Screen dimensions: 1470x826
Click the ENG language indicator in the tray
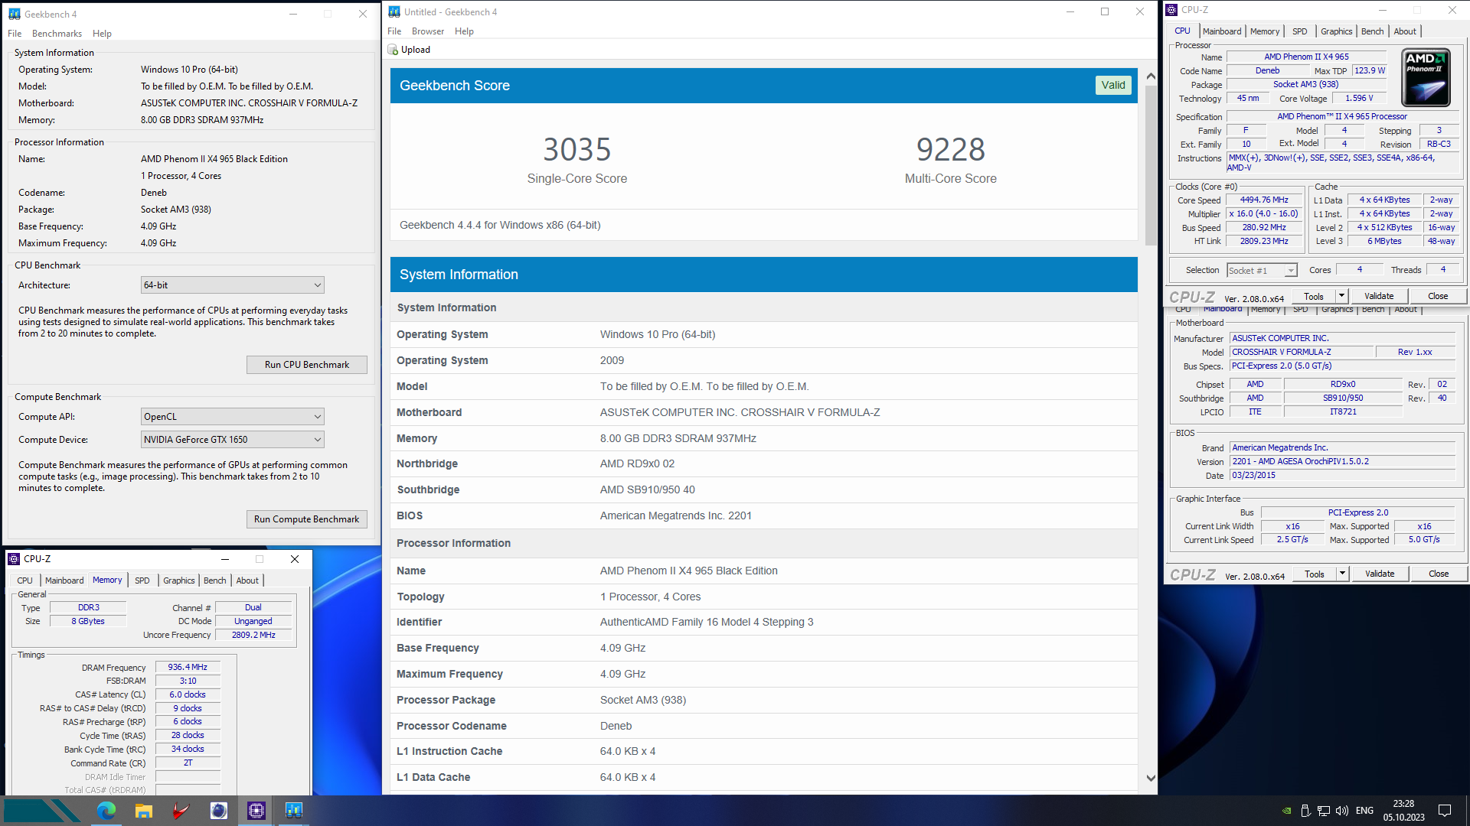tap(1364, 811)
